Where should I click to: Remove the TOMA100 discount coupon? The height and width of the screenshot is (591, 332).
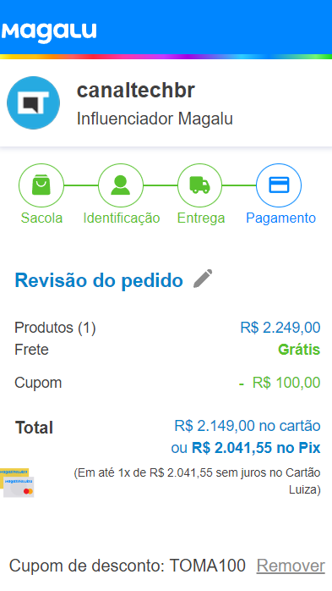coord(291,566)
